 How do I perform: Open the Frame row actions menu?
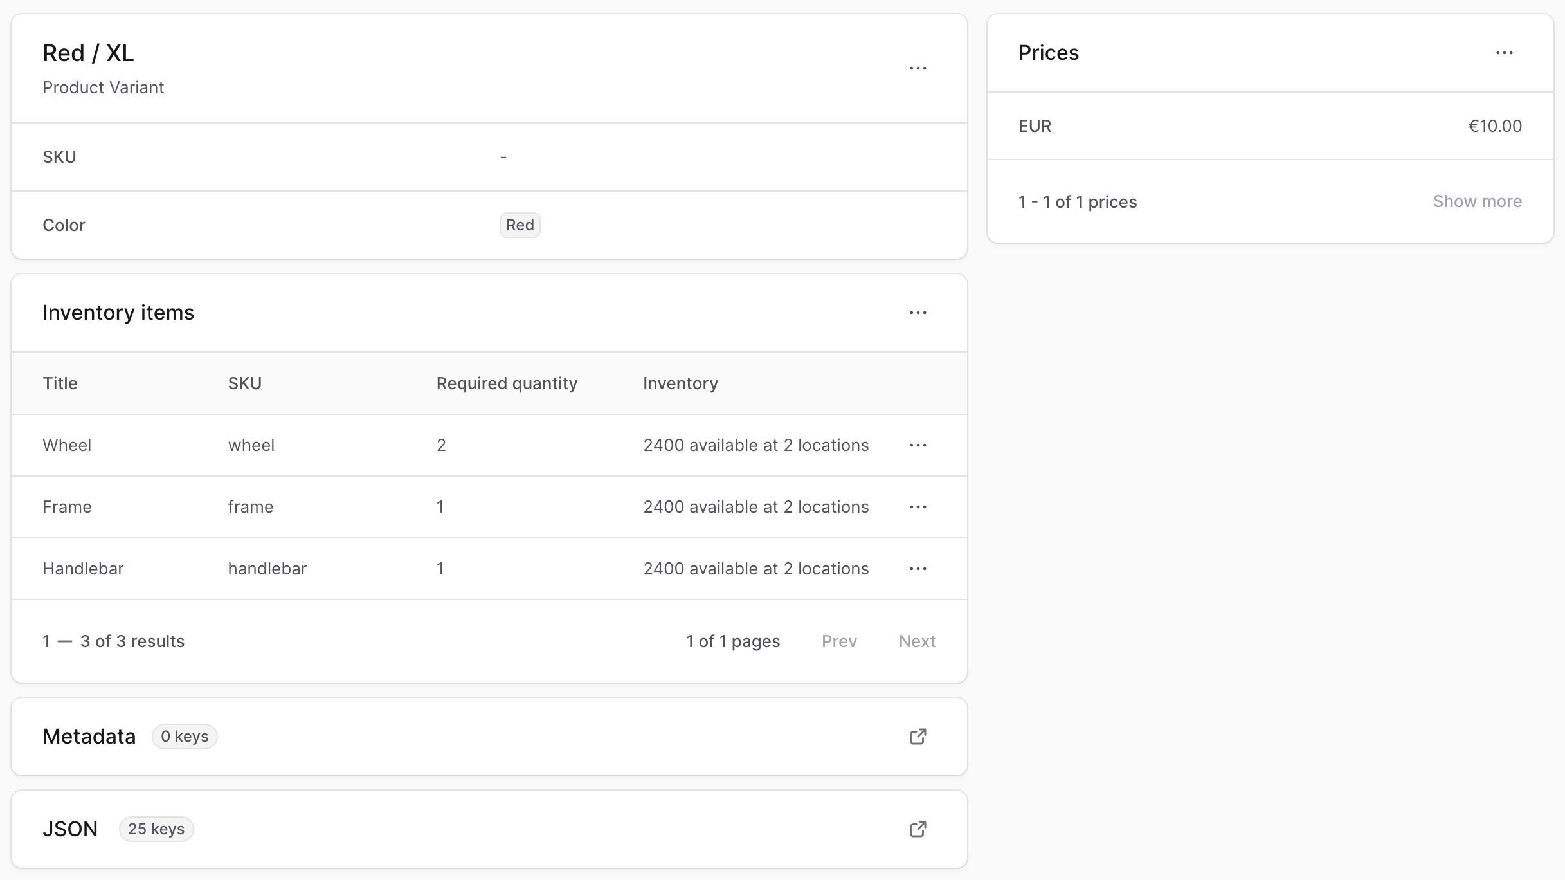tap(918, 507)
